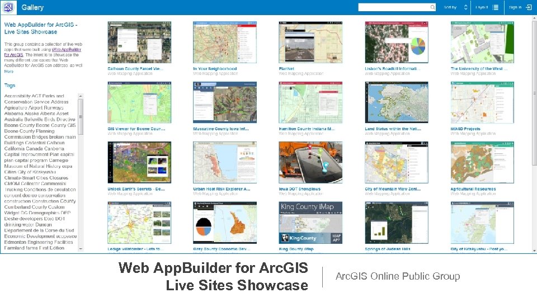Open Calhoun County Parcel Viewer thumbnail
The height and width of the screenshot is (302, 537).
(139, 42)
